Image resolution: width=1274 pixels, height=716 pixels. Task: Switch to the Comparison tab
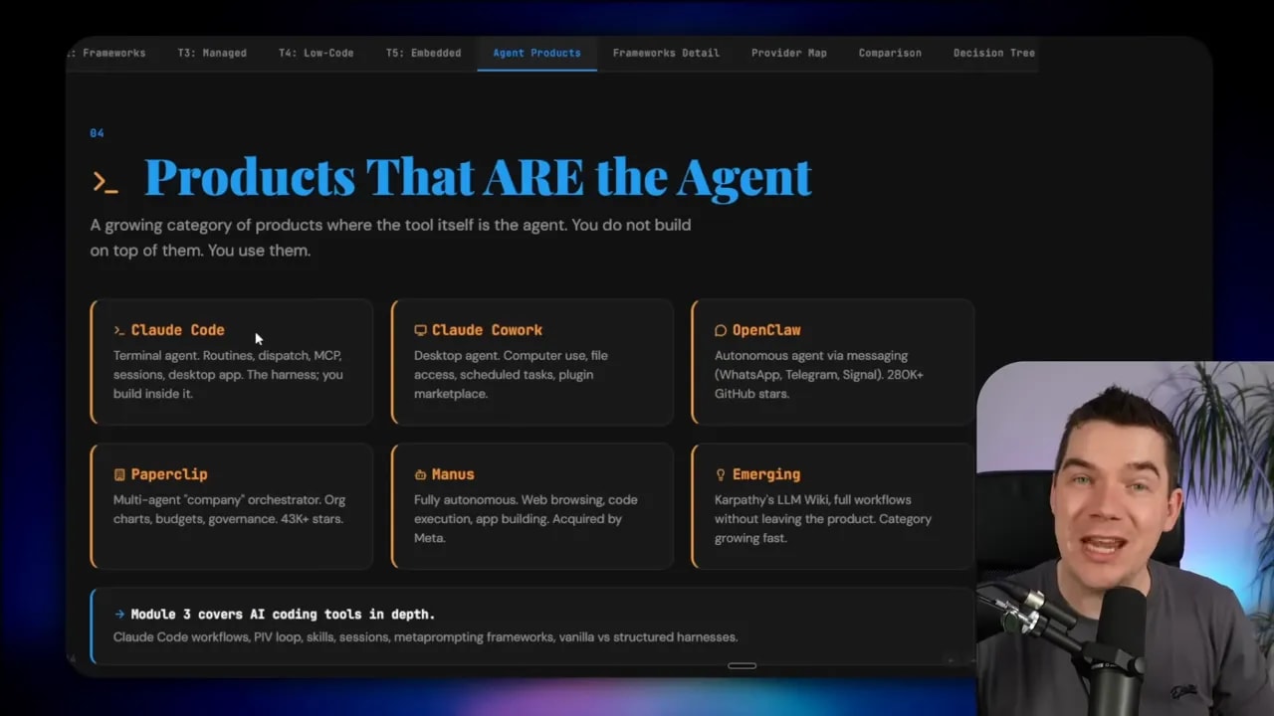click(x=890, y=53)
